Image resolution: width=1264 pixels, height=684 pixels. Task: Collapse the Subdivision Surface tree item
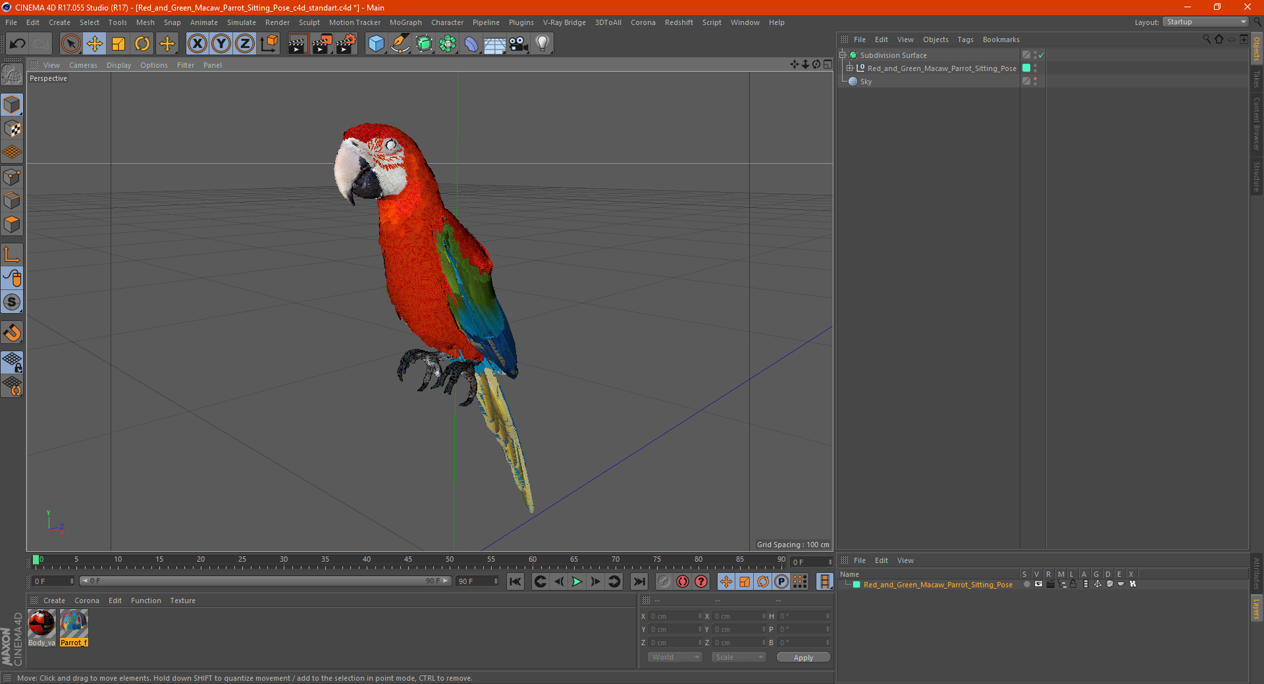842,55
